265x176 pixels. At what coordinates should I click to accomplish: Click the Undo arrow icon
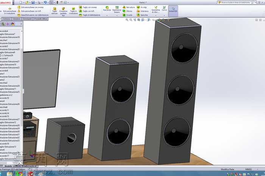pyautogui.click(x=45, y=2)
